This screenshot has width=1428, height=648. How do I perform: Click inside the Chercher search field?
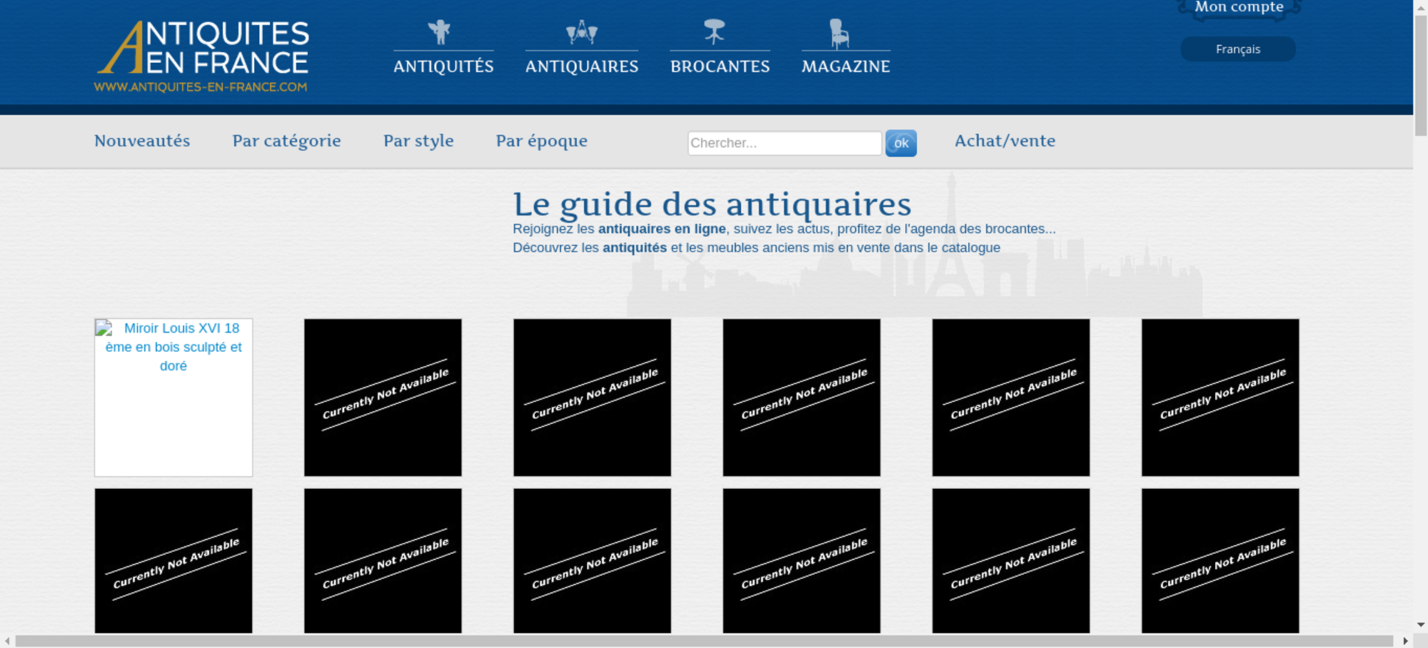(x=784, y=143)
